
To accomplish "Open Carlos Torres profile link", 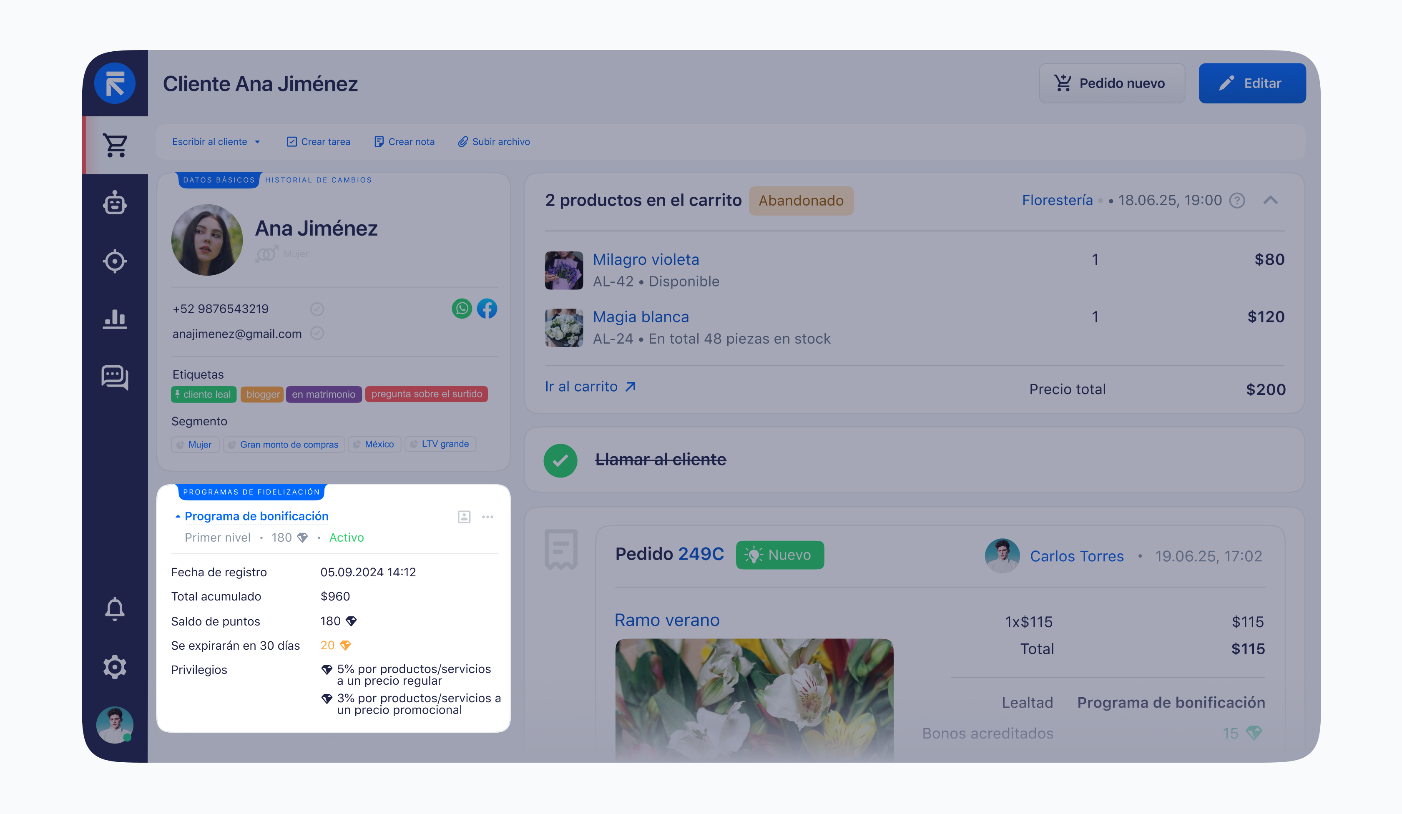I will tap(1077, 556).
